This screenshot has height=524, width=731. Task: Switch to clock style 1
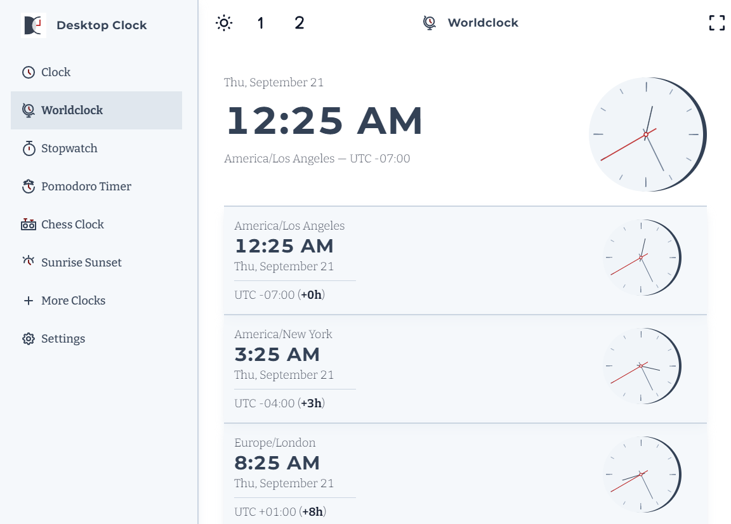(x=261, y=23)
